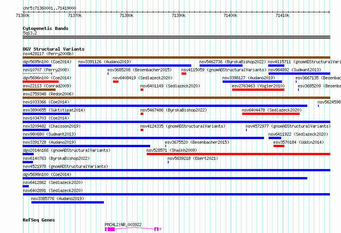
Task: Click nsv6411922 (Sedlazeck2020) label
Action: pos(298,134)
